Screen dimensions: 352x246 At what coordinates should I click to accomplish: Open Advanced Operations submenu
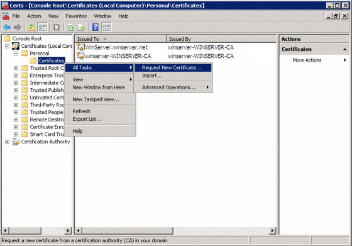pos(173,87)
